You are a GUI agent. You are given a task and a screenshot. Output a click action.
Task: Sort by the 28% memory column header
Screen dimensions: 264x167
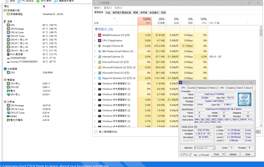click(159, 21)
